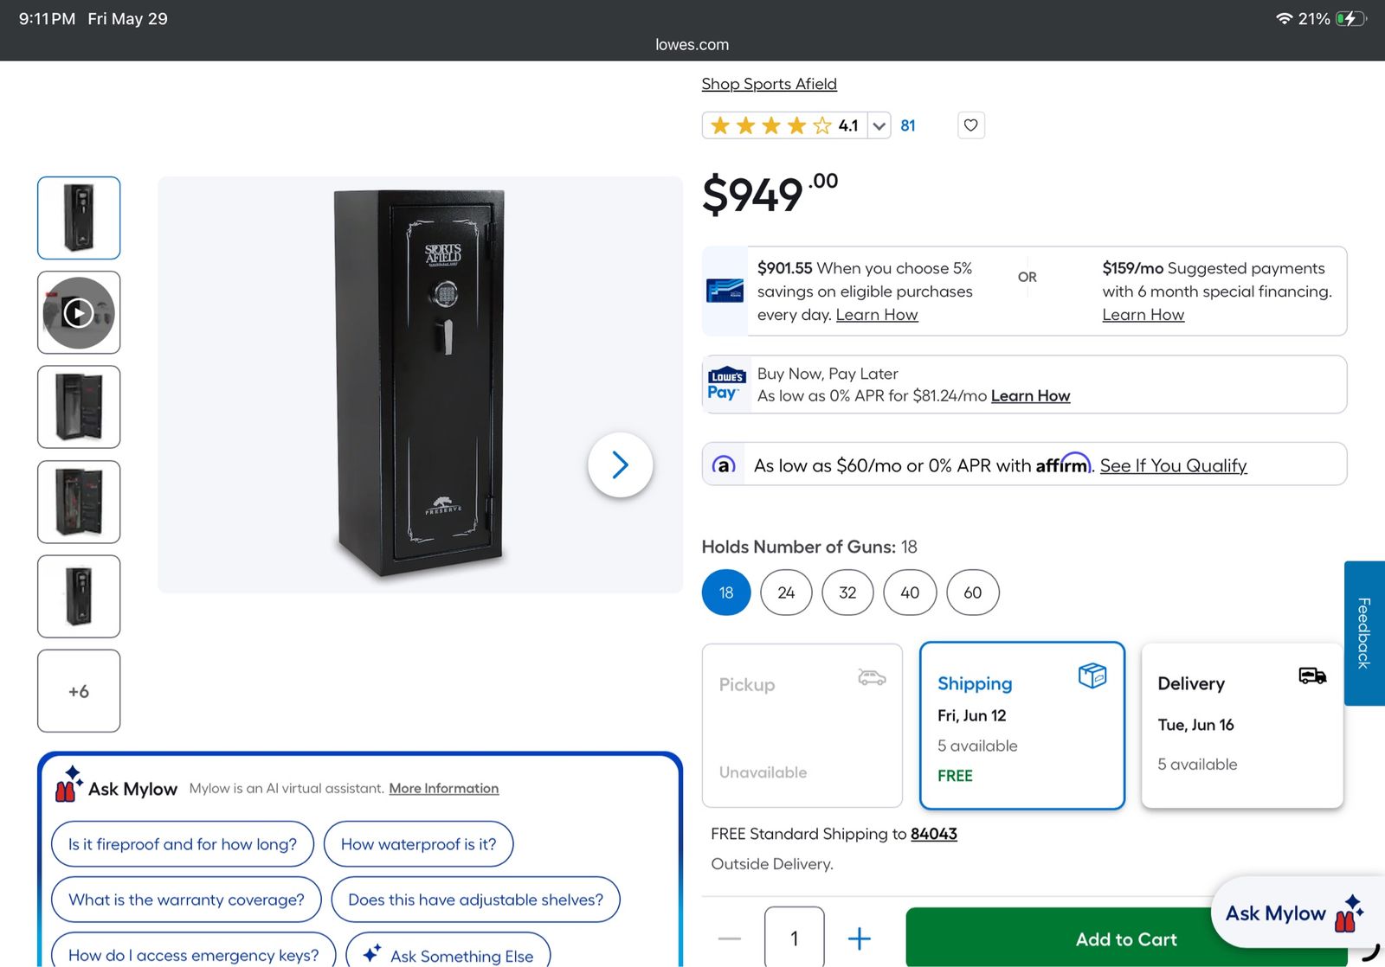Ask 'Is it fireproof and for how long?'
Screen dimensions: 1385x967
pyautogui.click(x=183, y=844)
